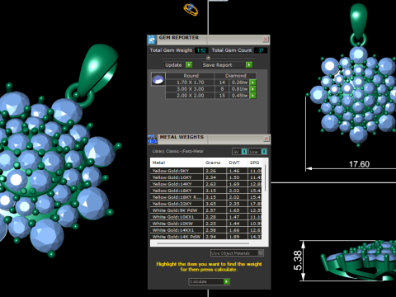Image resolution: width=396 pixels, height=297 pixels.
Task: Click the Round shape header cell
Action: pos(191,76)
